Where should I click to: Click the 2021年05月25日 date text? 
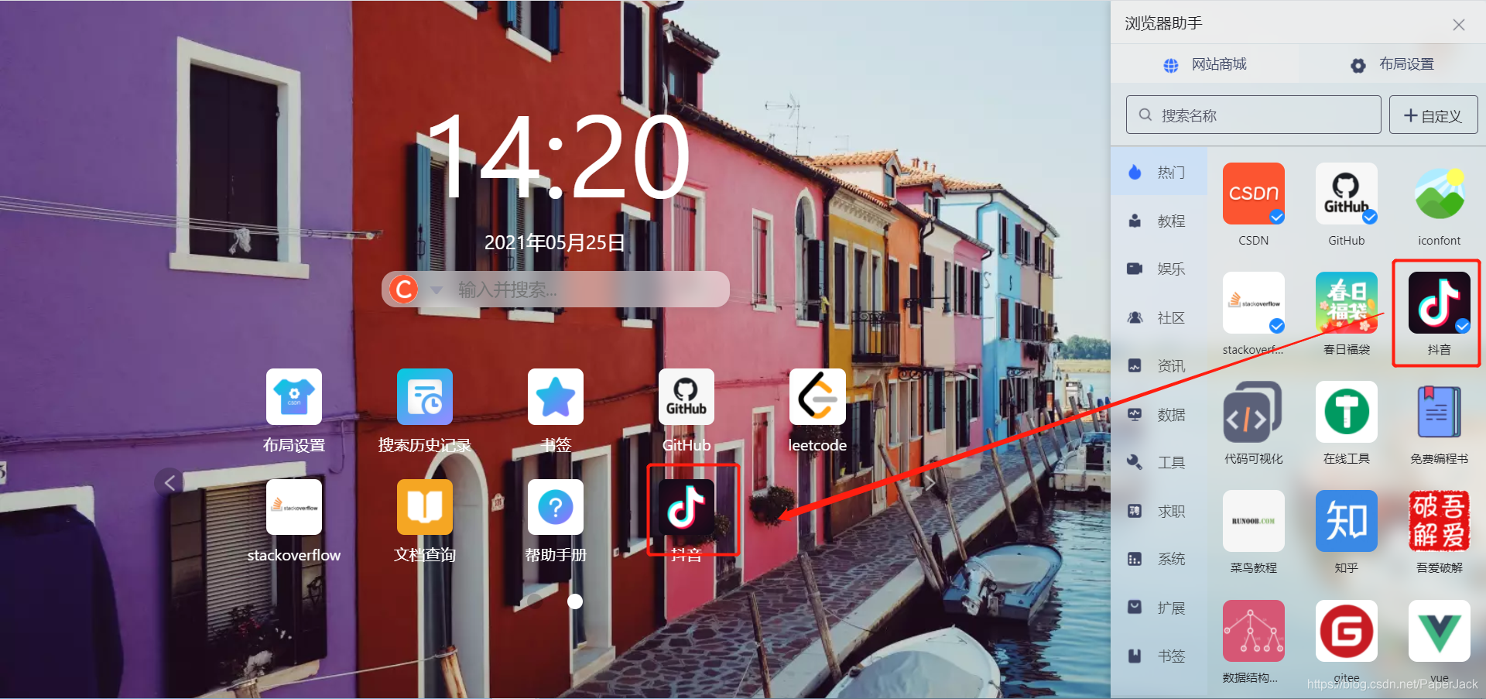[555, 243]
